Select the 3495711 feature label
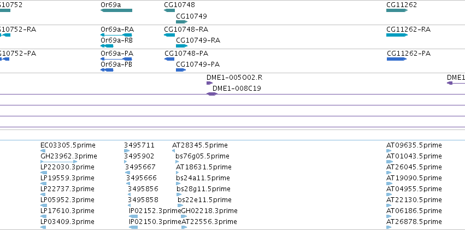 pyautogui.click(x=139, y=145)
